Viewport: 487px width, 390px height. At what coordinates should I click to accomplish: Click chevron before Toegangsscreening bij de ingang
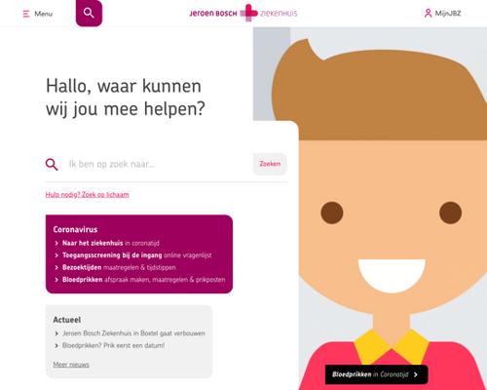[x=56, y=255]
